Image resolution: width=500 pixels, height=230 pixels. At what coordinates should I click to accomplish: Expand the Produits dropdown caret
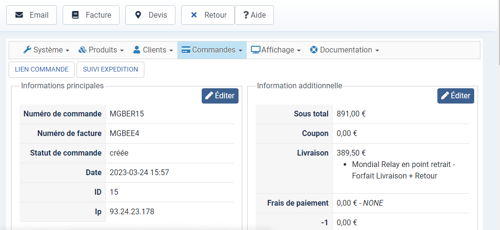coord(122,50)
